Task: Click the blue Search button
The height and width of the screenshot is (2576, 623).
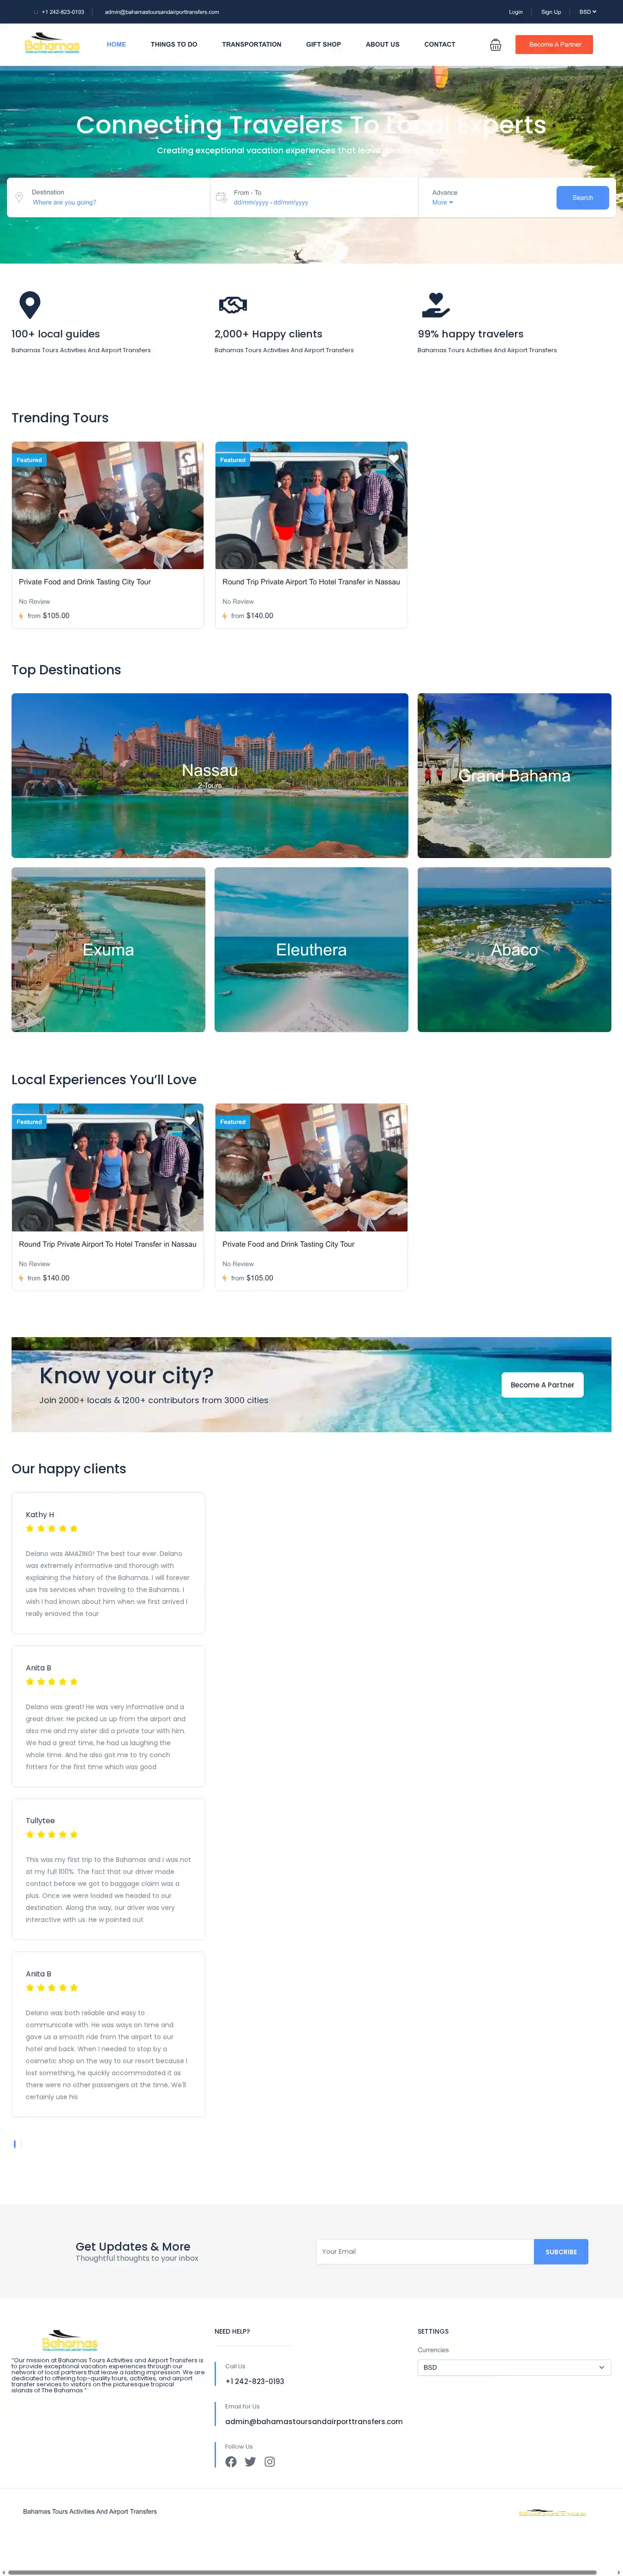Action: pos(582,197)
